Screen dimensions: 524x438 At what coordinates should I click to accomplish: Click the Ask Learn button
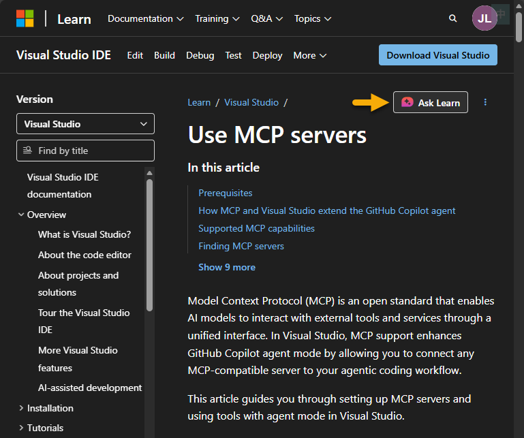[x=431, y=102]
